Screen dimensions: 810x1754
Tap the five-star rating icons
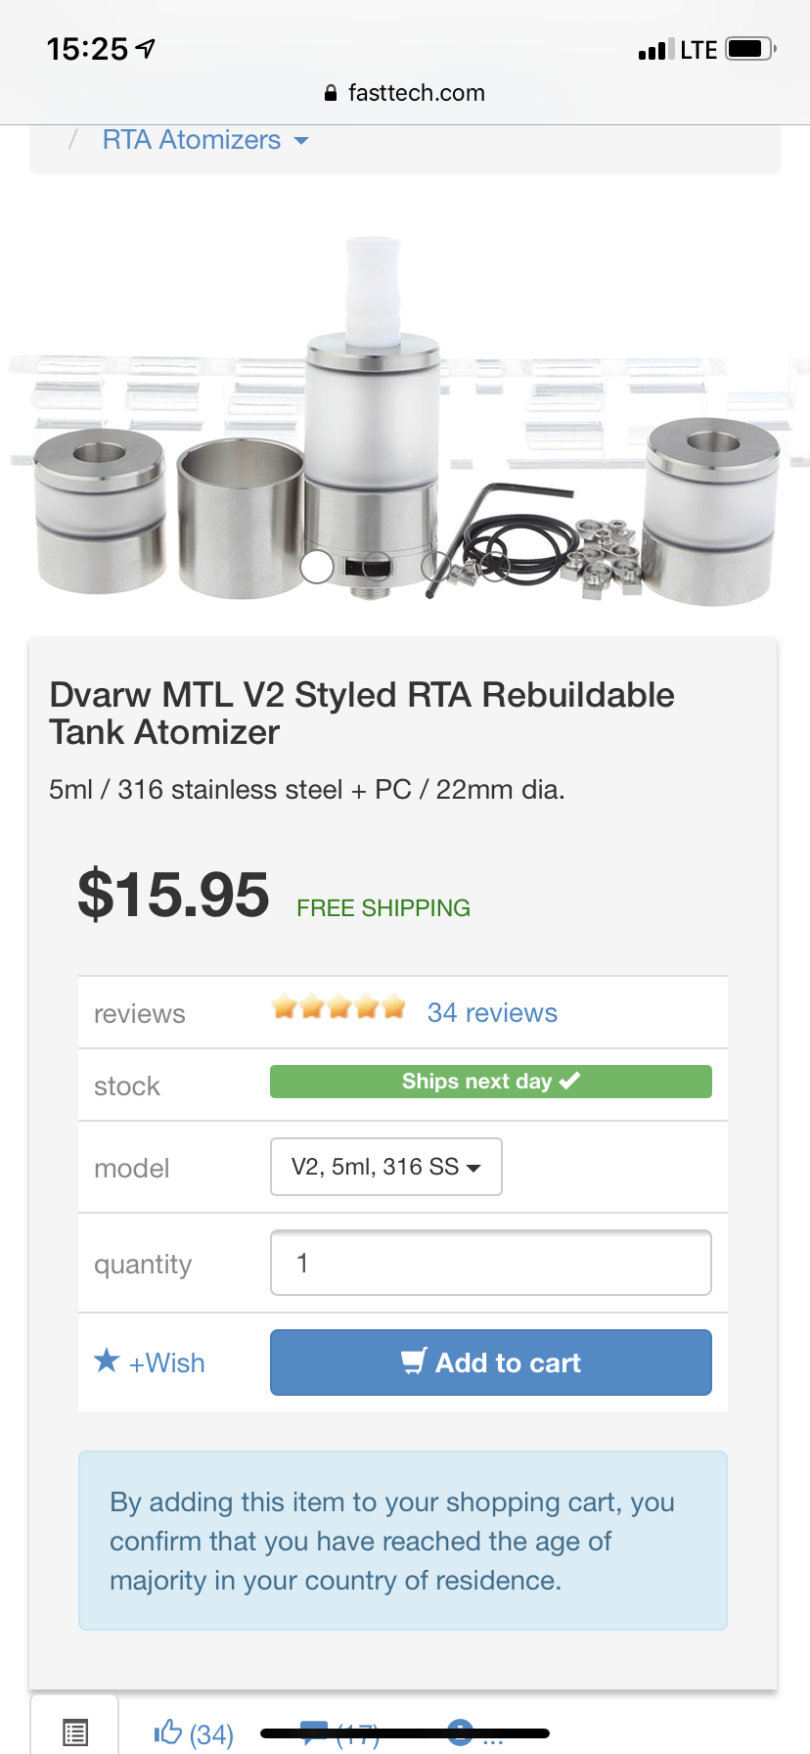click(x=338, y=1007)
